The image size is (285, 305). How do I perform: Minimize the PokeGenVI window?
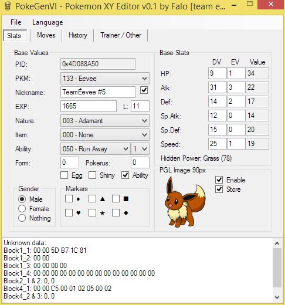[x=233, y=5]
